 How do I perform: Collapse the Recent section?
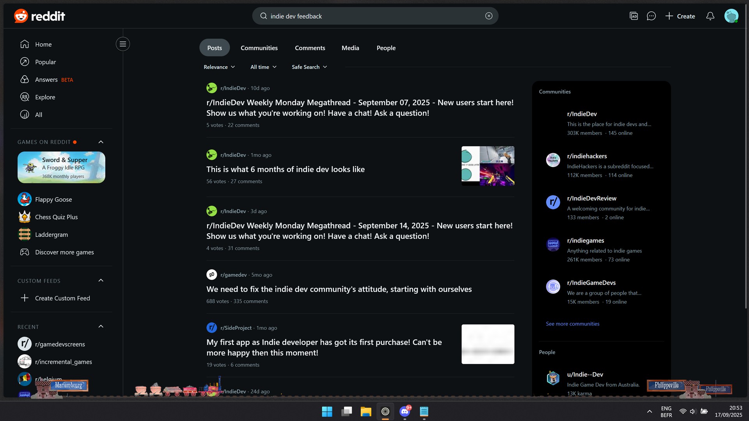click(x=101, y=327)
